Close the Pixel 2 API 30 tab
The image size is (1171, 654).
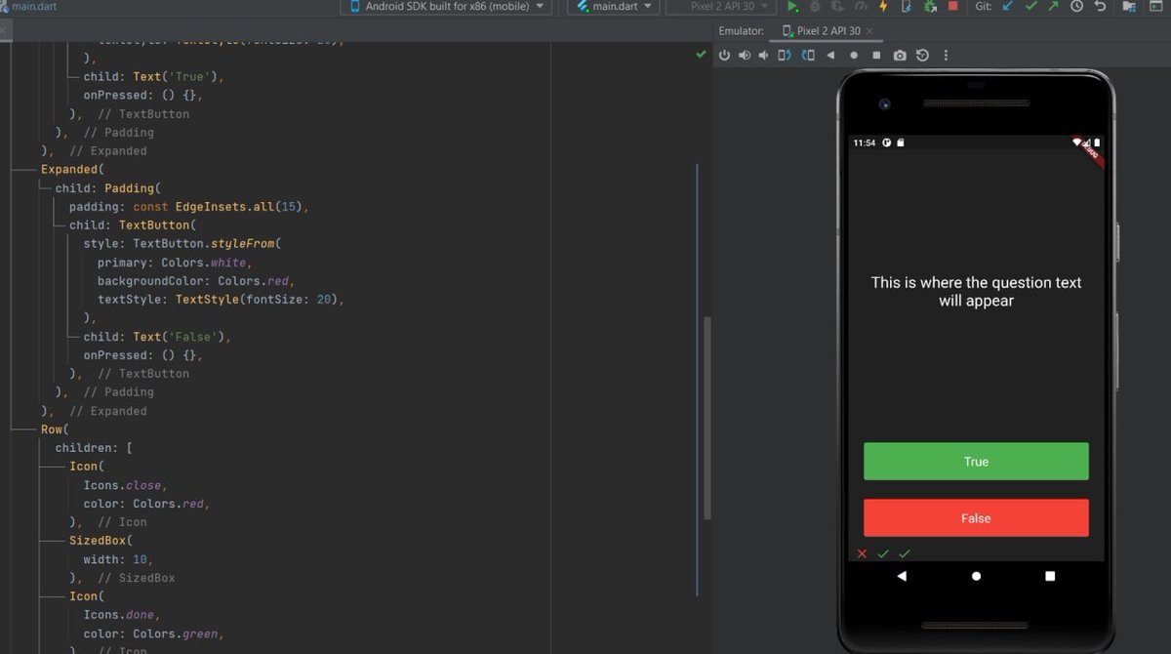870,31
